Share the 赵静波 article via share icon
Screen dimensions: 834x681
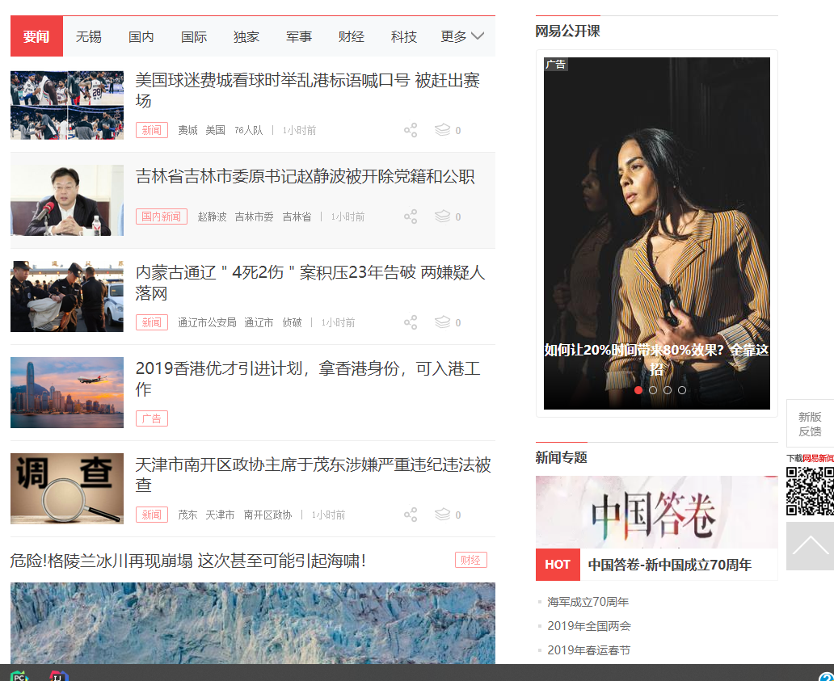click(x=410, y=216)
